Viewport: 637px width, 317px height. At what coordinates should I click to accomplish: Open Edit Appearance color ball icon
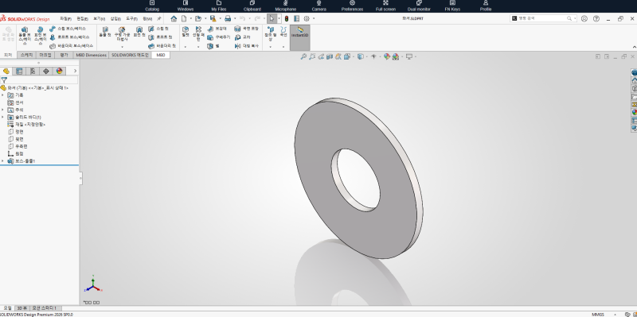coord(387,56)
